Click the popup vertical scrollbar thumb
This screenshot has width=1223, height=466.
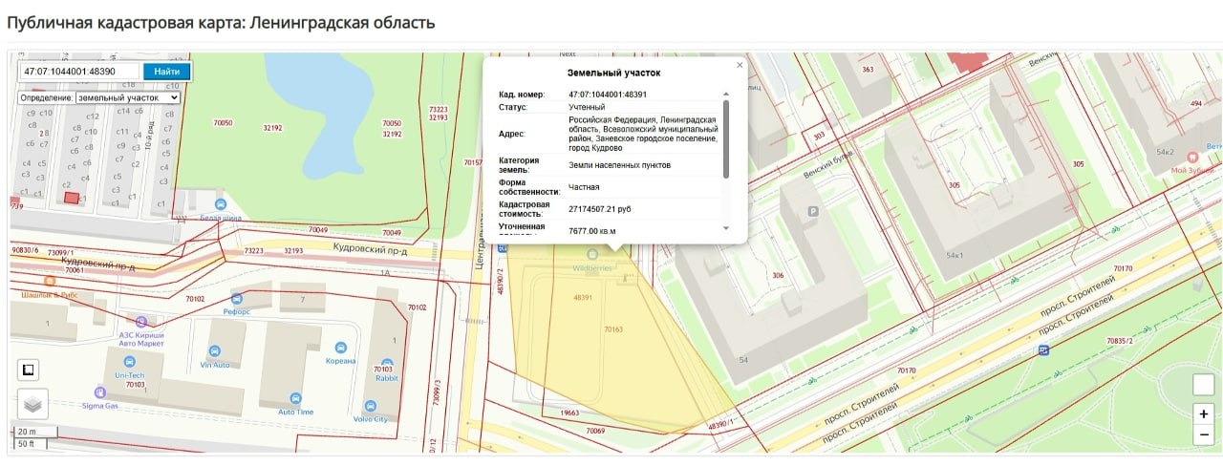coord(726,139)
